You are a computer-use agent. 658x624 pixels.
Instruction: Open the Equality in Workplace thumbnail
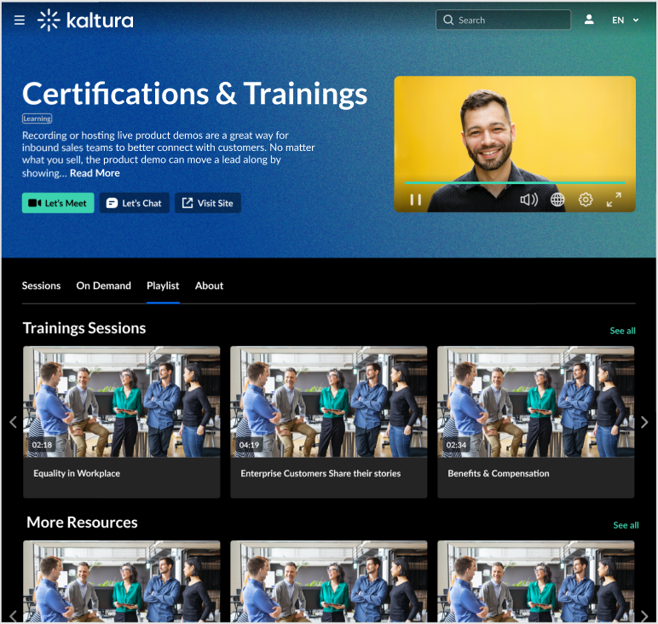pyautogui.click(x=121, y=402)
